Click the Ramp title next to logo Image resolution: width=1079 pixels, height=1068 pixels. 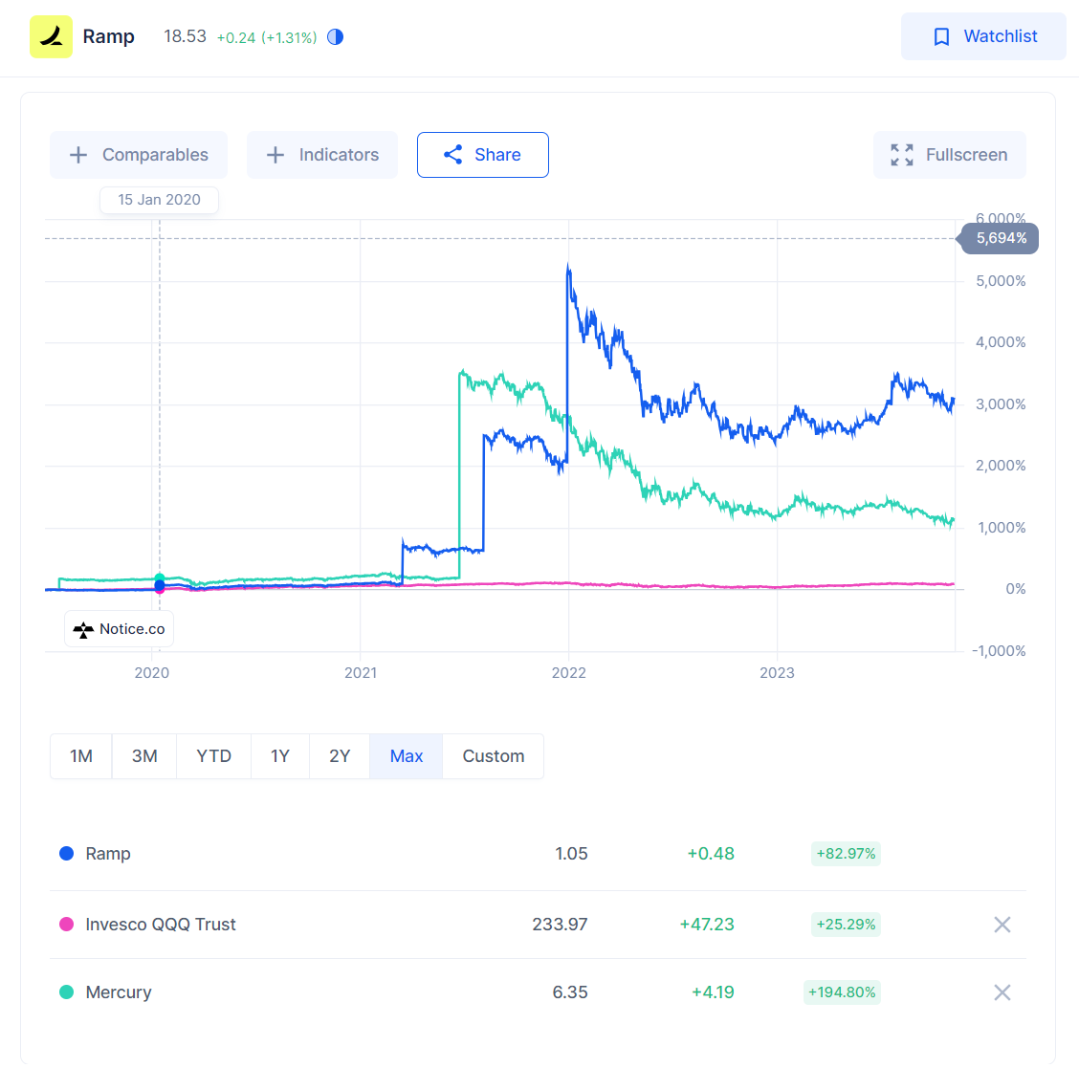[109, 36]
